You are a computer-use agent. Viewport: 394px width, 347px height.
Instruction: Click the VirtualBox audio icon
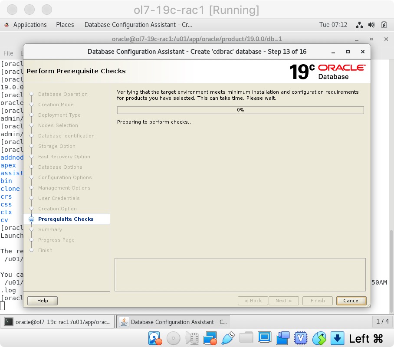coord(192,338)
